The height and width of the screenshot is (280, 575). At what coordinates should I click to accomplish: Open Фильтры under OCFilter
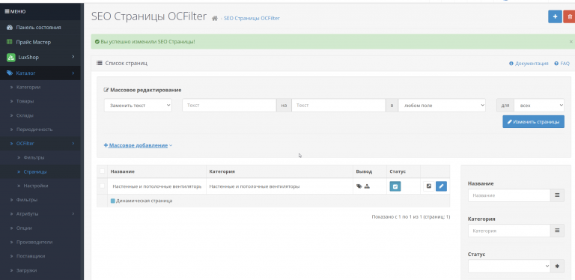click(x=34, y=157)
